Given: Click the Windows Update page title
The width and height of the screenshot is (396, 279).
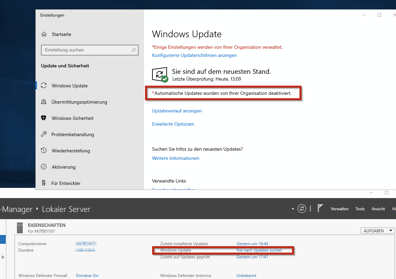Looking at the screenshot, I should click(x=187, y=34).
